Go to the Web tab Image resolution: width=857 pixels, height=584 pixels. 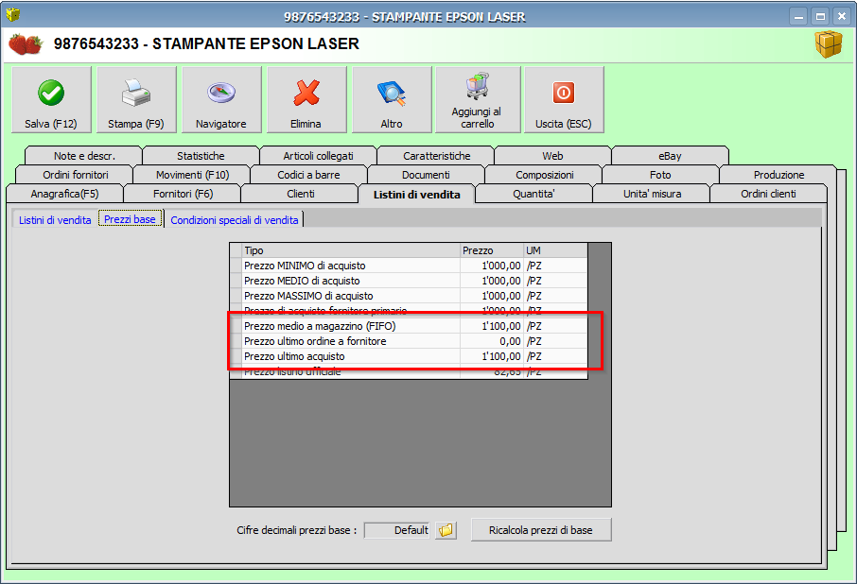[552, 156]
